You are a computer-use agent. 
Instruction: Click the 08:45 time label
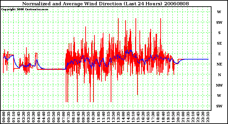point(78,117)
